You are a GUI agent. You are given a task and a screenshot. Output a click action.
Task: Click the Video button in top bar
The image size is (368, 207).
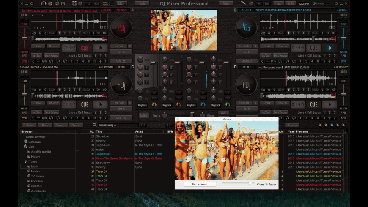coord(226,3)
